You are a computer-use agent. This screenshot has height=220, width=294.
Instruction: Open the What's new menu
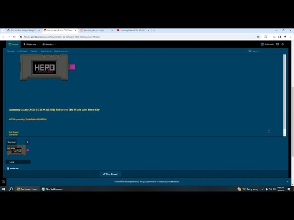tap(29, 44)
